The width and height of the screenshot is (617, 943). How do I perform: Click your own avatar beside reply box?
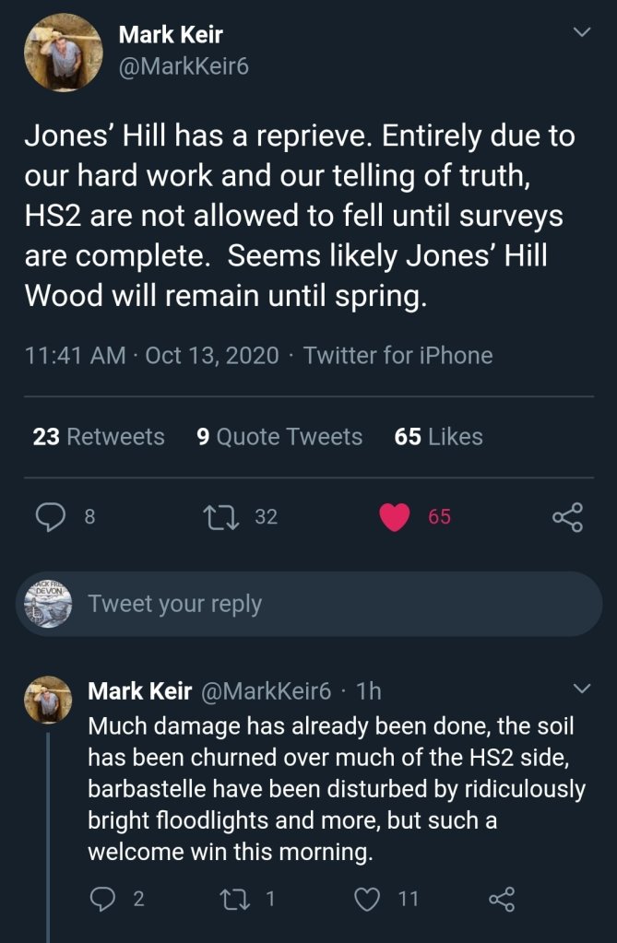pyautogui.click(x=48, y=604)
